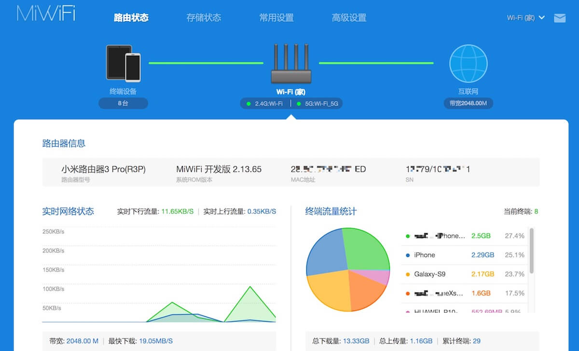Toggle the 路由状态 navigation item

pyautogui.click(x=131, y=17)
